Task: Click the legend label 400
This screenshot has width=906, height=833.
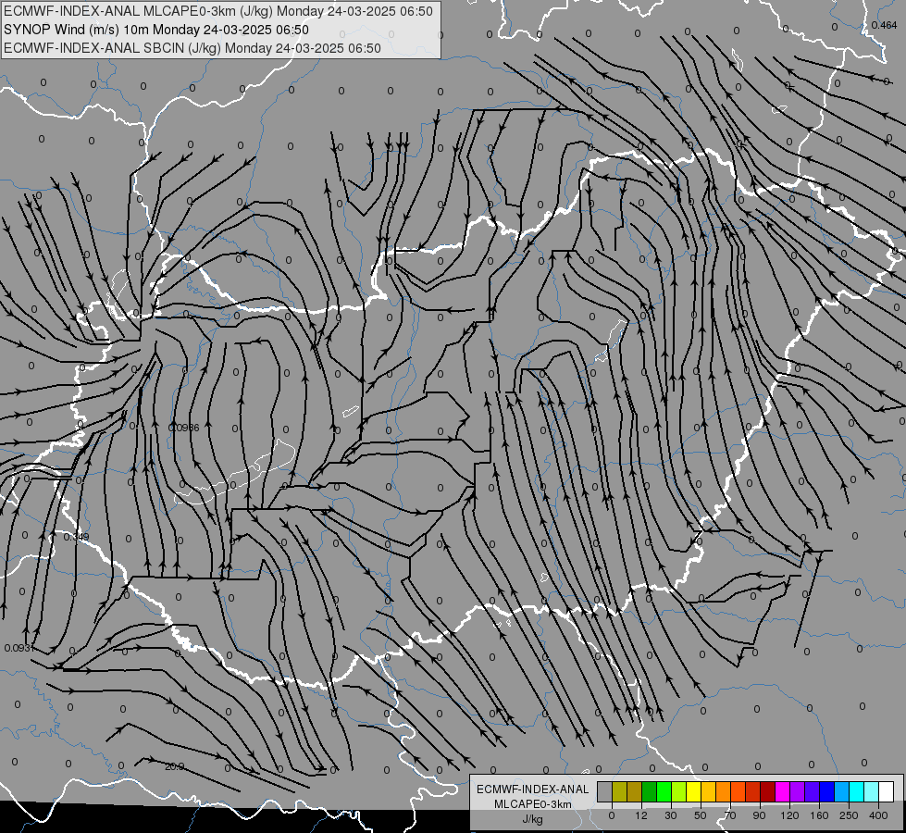Action: pyautogui.click(x=878, y=815)
